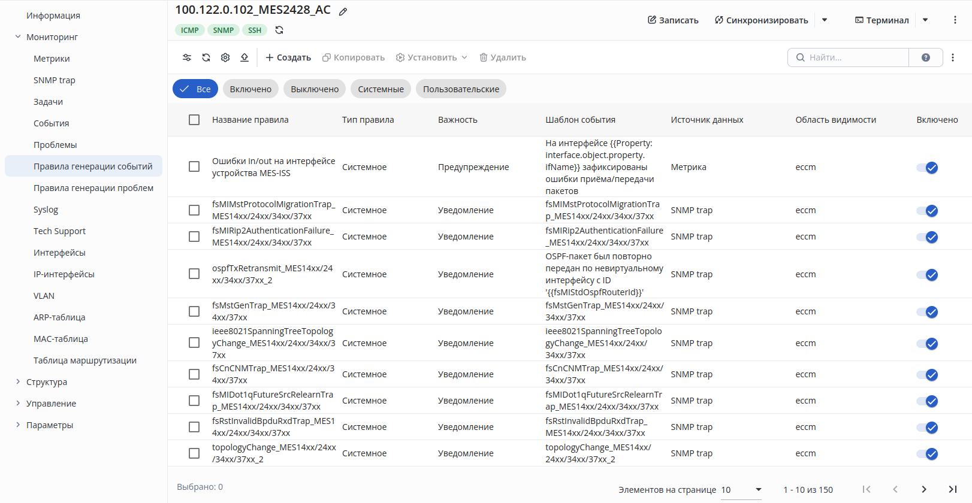Image resolution: width=972 pixels, height=503 pixels.
Task: Check the topologyChange_MES14xx rule checkbox
Action: (194, 453)
